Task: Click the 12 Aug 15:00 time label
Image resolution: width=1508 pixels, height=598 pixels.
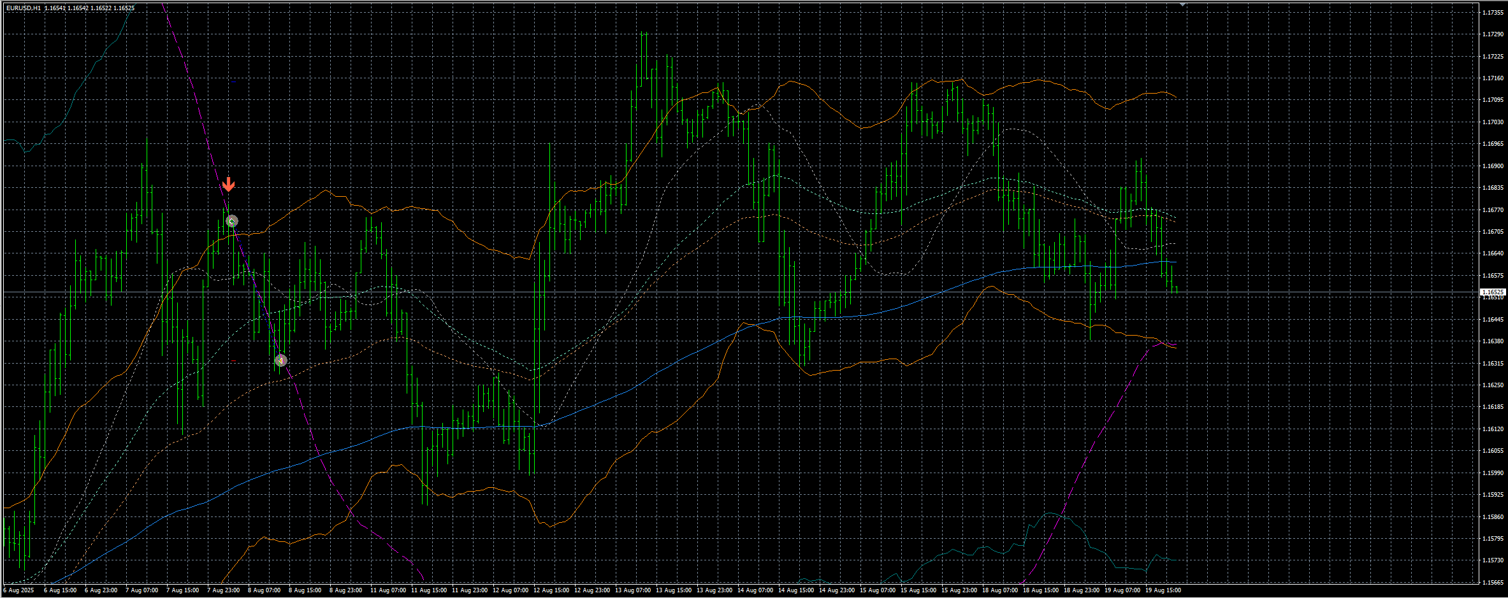Action: click(551, 590)
